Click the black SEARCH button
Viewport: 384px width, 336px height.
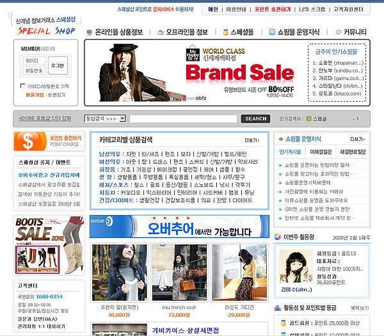tap(255, 118)
